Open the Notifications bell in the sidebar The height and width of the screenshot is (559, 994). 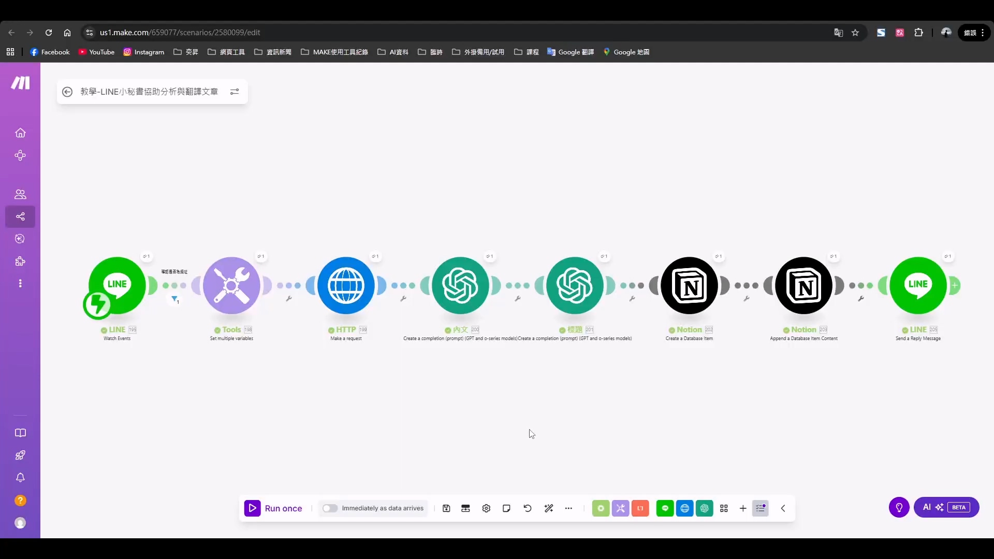click(x=20, y=478)
